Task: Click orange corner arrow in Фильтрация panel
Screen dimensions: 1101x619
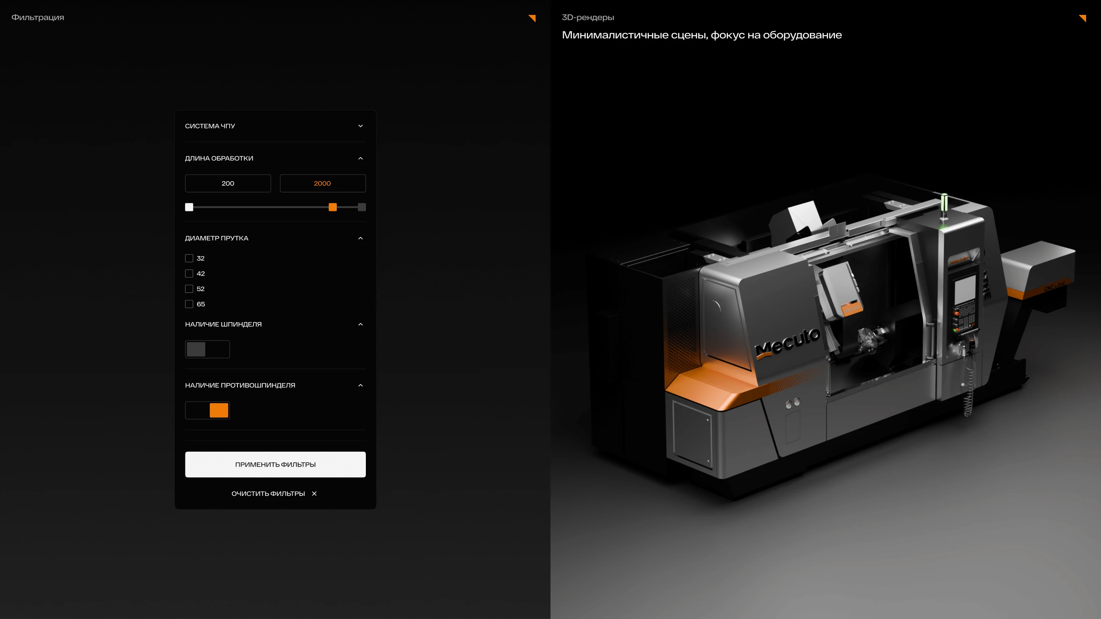Action: pyautogui.click(x=532, y=18)
